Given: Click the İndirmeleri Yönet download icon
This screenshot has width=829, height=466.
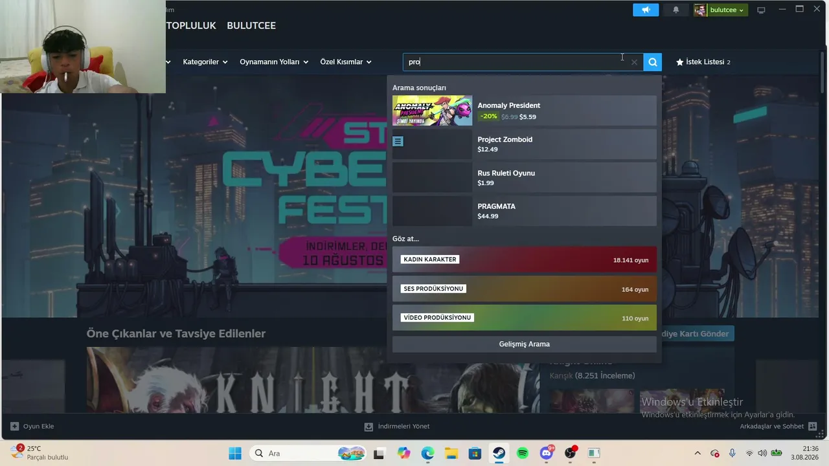Looking at the screenshot, I should click(x=369, y=427).
